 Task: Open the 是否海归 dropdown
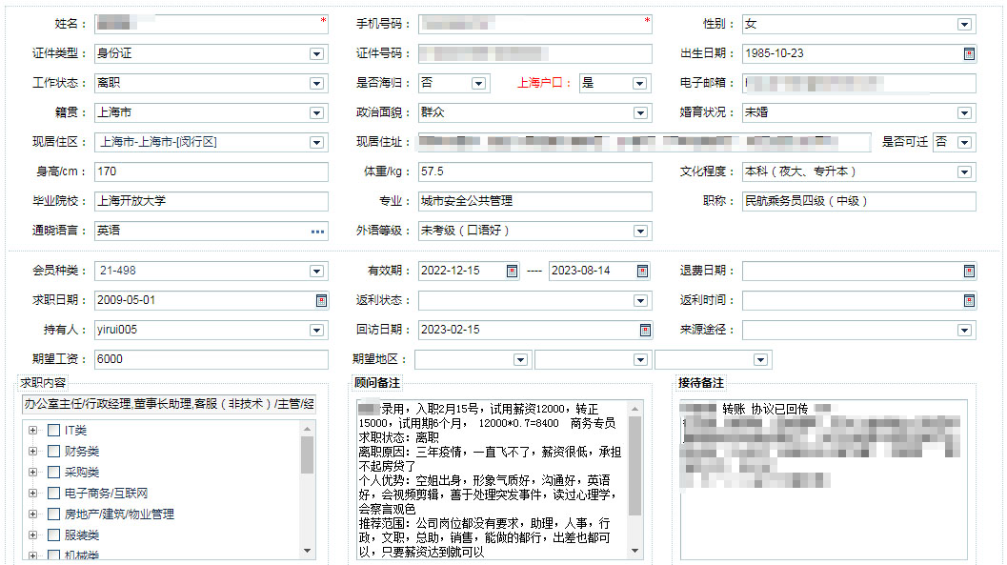[x=478, y=84]
